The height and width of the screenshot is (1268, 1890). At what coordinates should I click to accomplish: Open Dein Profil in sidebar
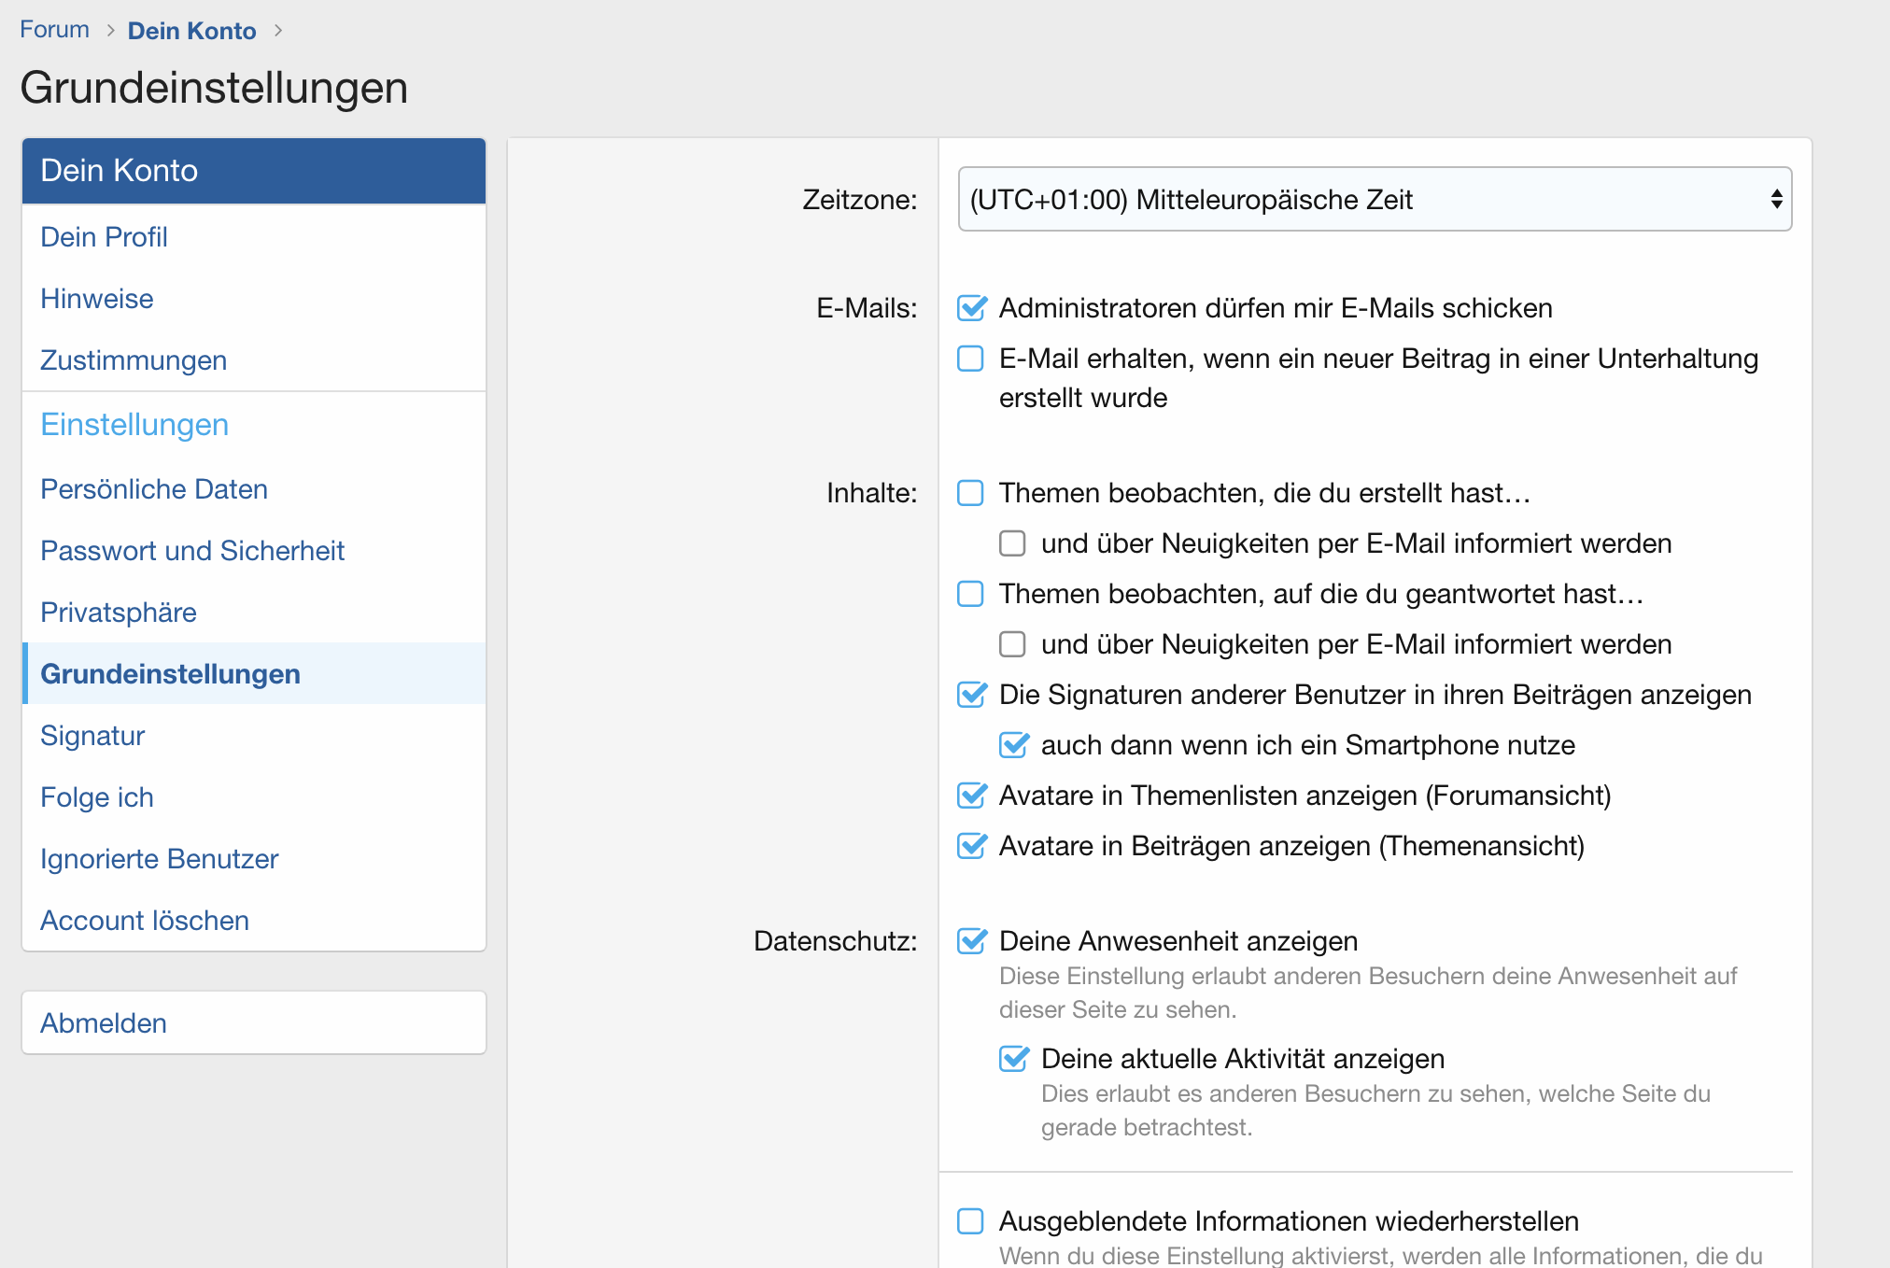104,237
